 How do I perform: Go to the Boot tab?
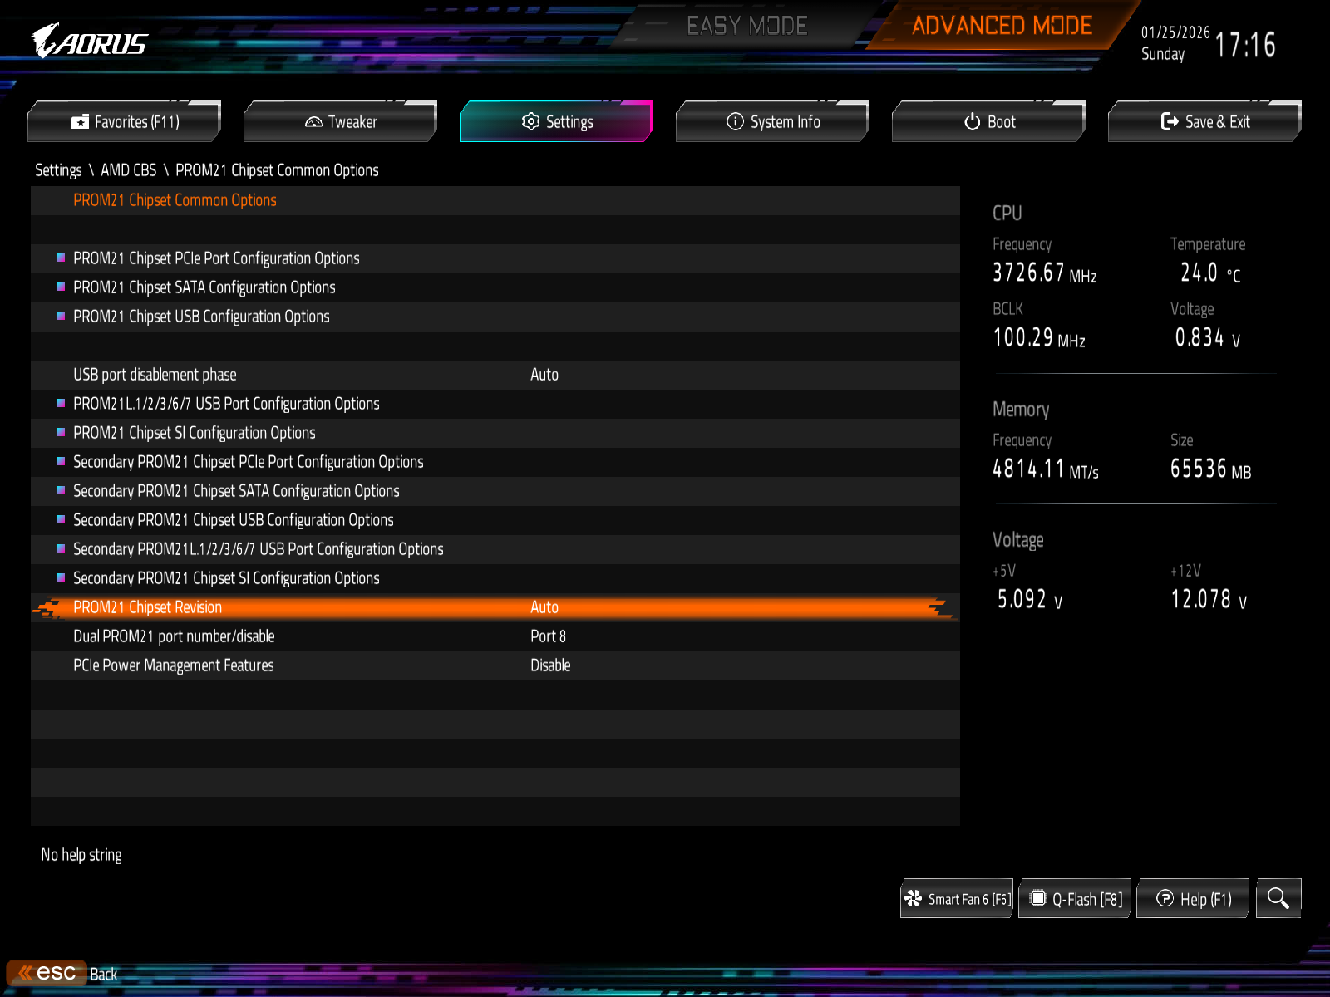[x=989, y=122]
